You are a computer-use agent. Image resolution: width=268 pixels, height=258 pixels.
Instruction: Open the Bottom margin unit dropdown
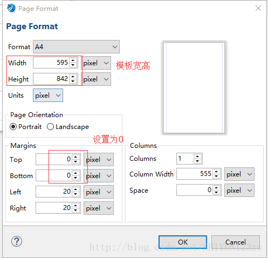99,176
